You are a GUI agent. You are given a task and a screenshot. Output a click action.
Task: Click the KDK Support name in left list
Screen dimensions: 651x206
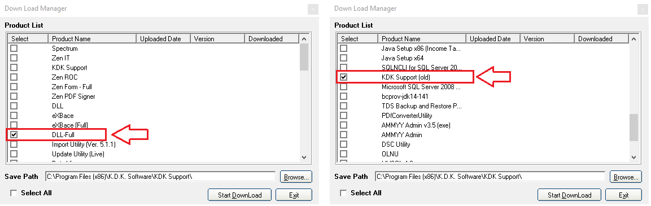pos(69,68)
